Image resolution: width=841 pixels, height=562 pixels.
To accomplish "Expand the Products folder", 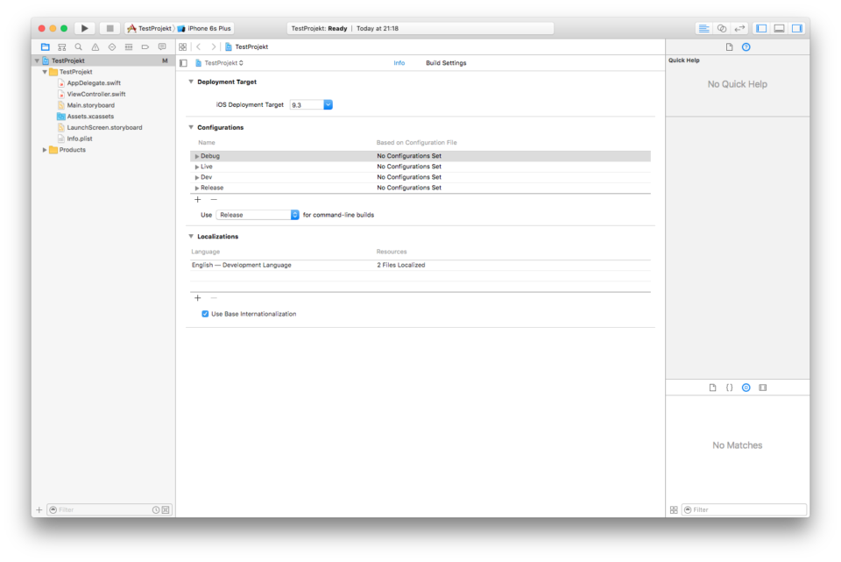I will point(46,150).
